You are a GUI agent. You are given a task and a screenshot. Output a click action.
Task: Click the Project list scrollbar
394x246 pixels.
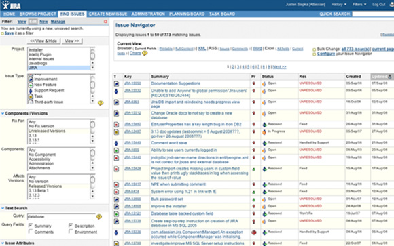point(92,58)
